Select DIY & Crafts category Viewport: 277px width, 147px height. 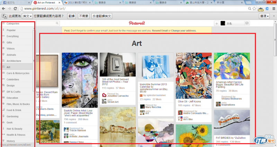tap(14, 92)
